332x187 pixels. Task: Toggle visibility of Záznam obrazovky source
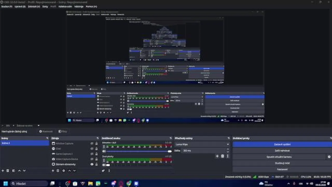92,164
